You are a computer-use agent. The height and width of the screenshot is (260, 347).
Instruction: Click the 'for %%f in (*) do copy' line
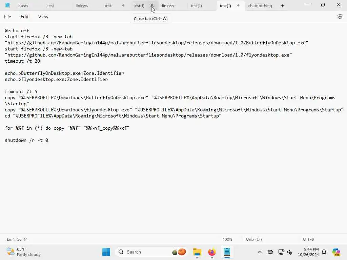(x=67, y=128)
